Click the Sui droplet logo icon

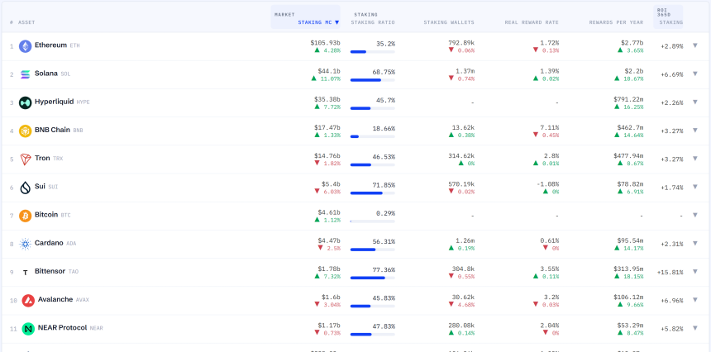25,188
